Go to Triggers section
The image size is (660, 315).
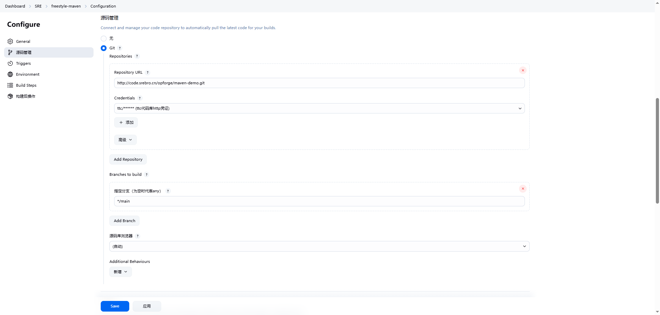[49, 63]
